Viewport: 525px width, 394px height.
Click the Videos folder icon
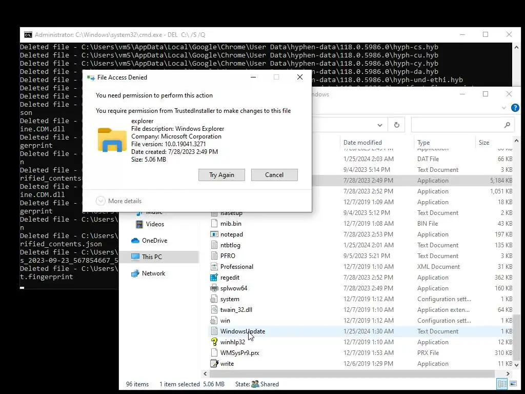point(139,224)
